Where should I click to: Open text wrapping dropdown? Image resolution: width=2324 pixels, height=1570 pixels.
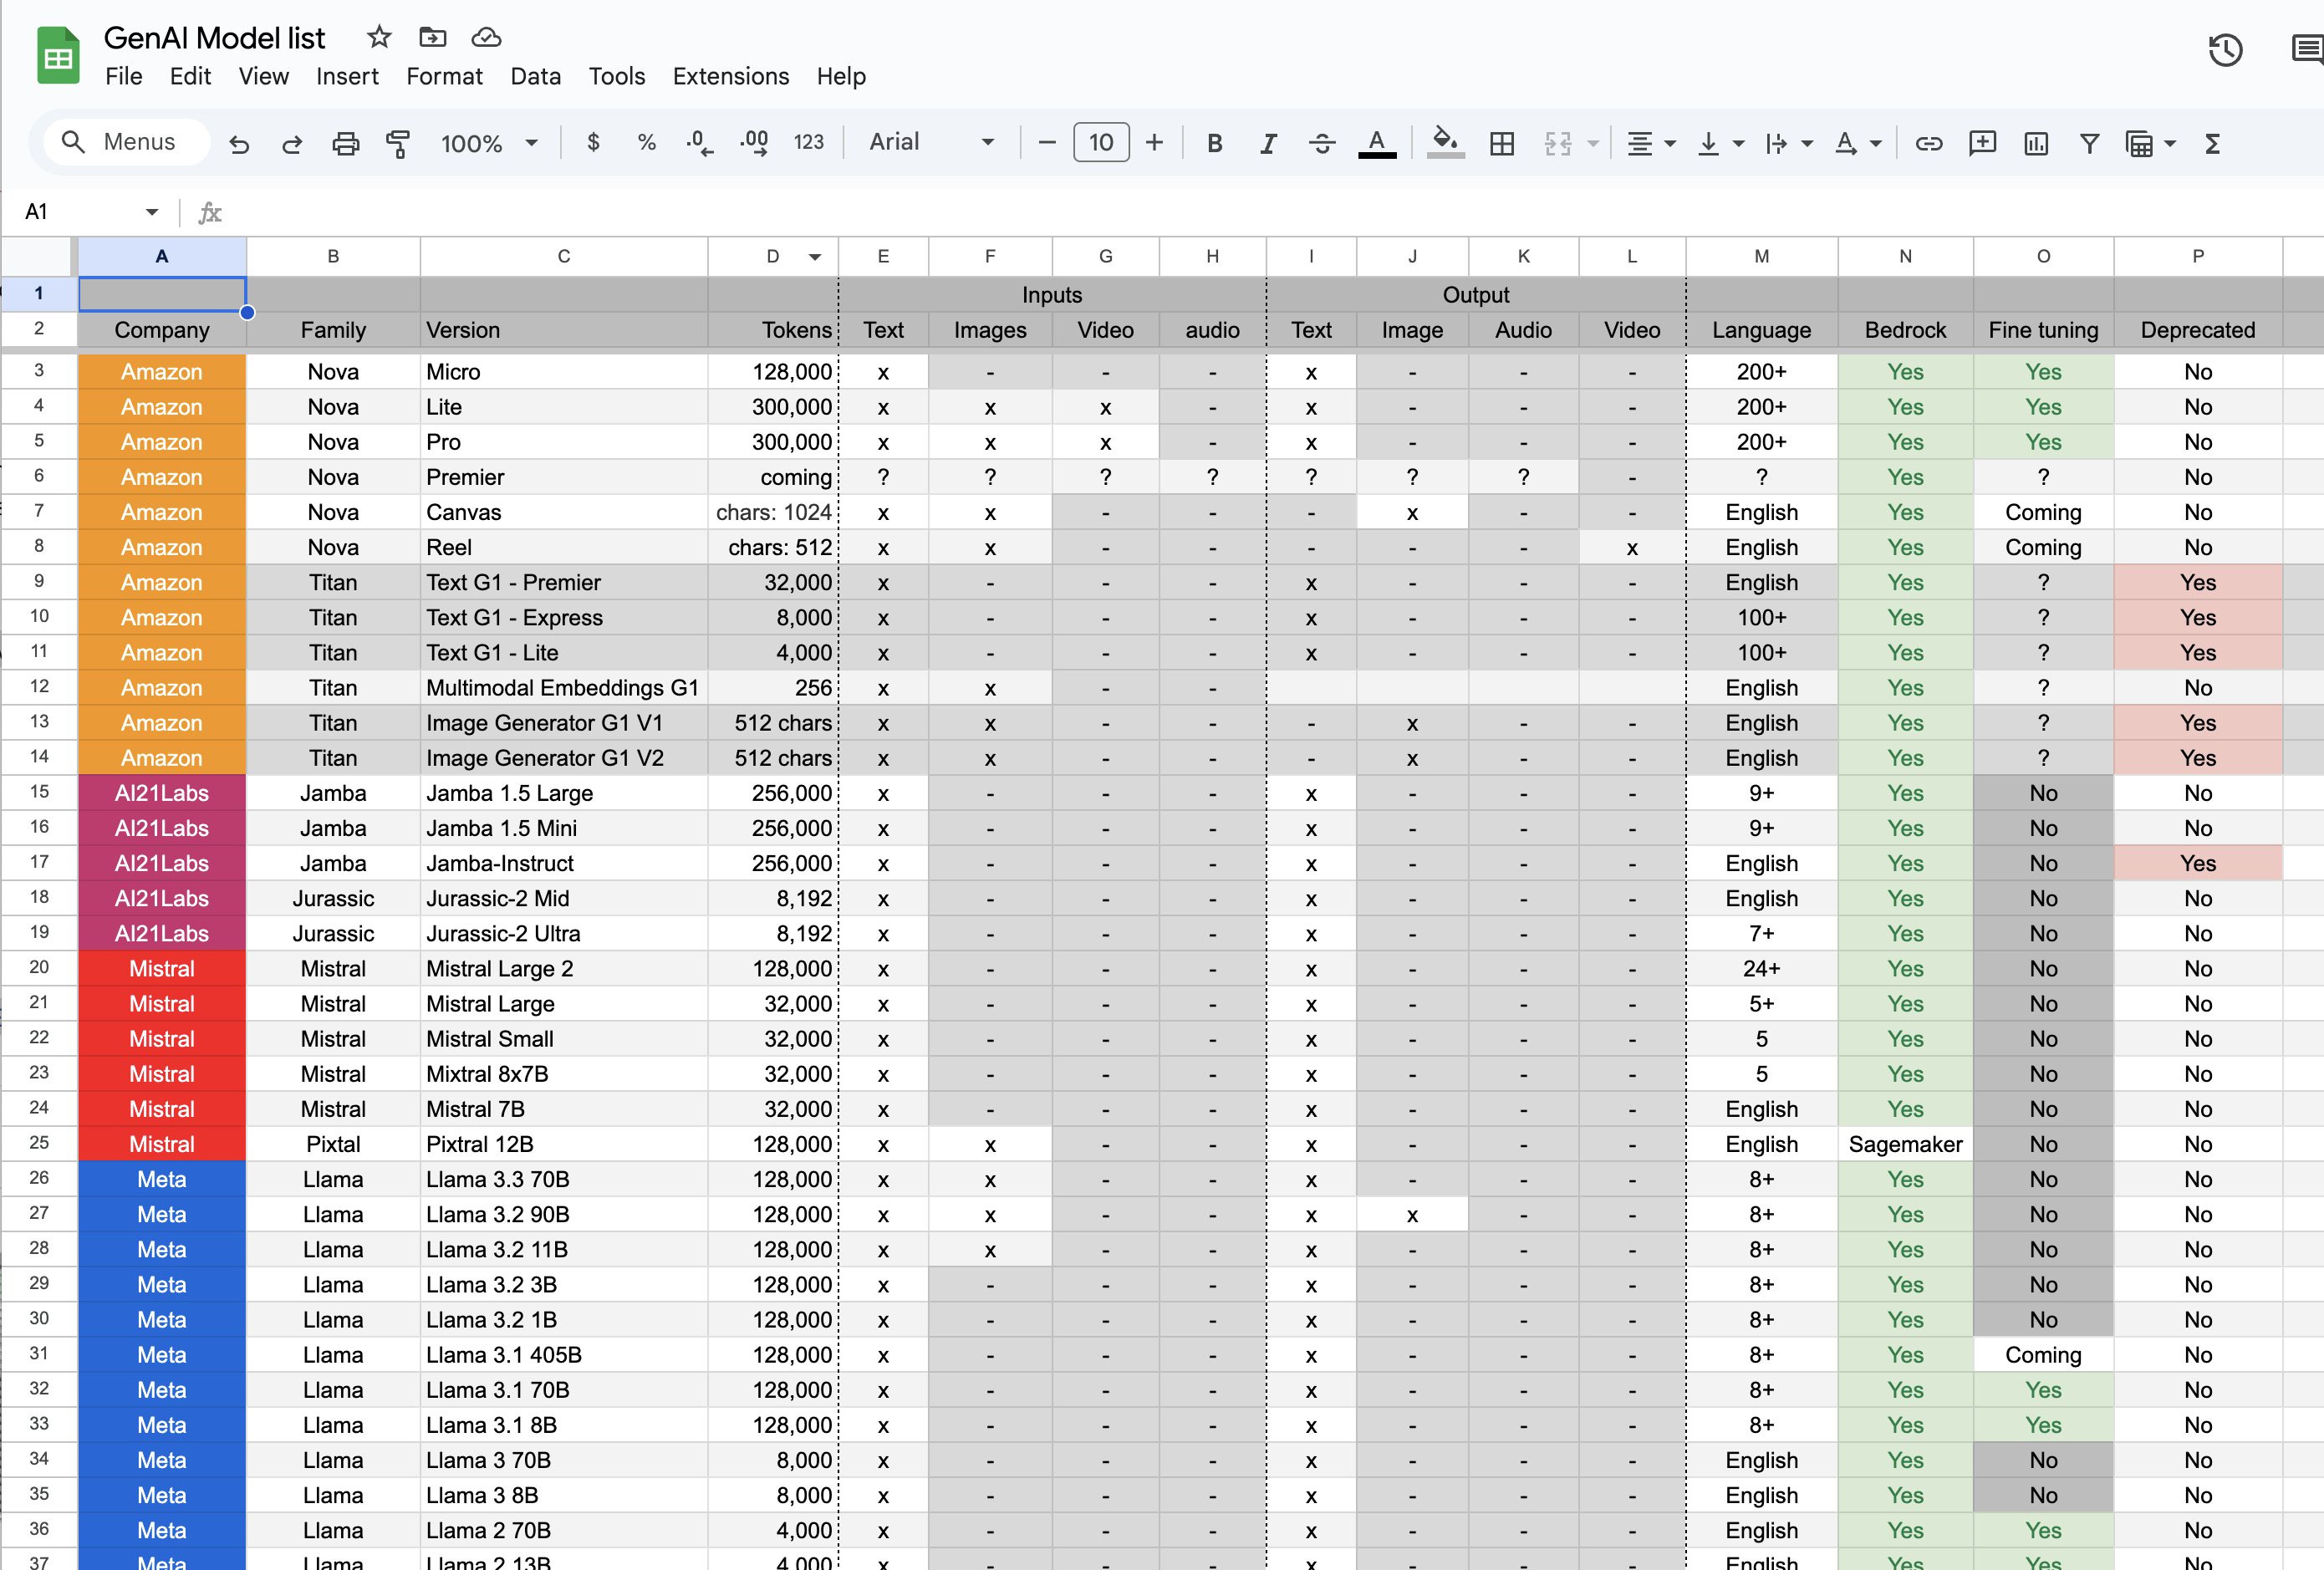1788,144
